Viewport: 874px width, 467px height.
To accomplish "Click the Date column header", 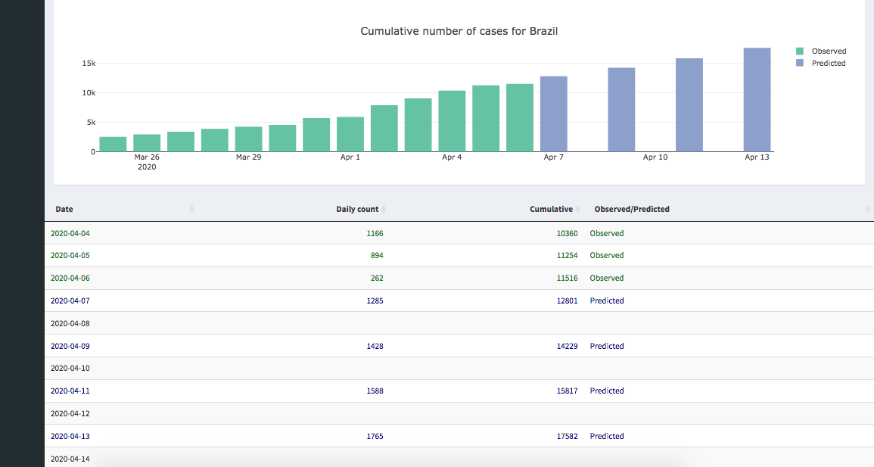I will (64, 210).
